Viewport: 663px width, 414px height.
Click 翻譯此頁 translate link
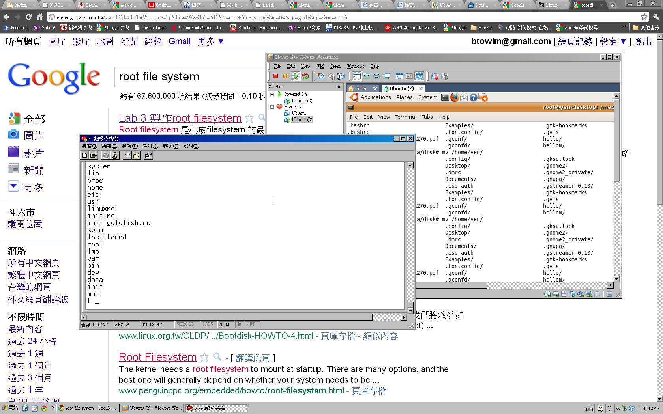coord(253,358)
